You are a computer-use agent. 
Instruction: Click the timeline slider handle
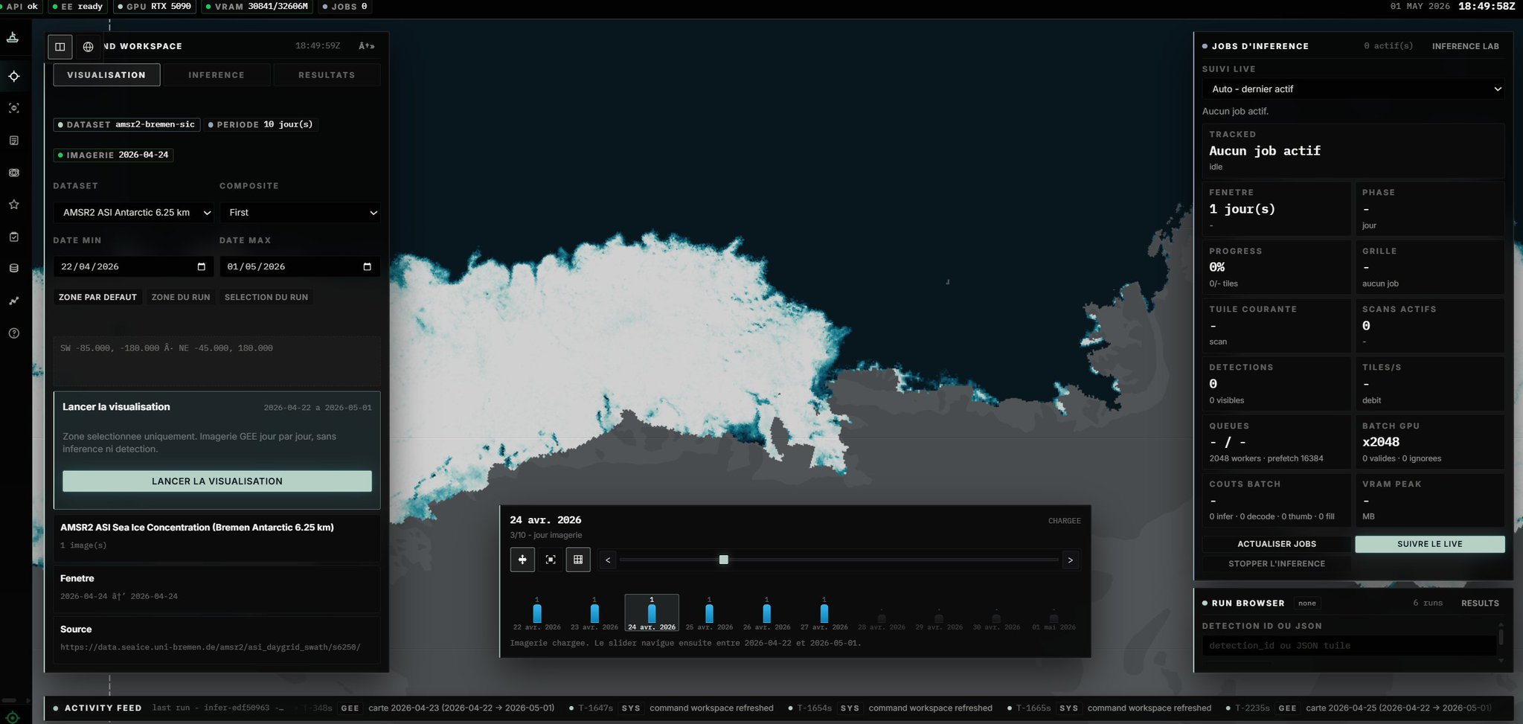tap(723, 560)
